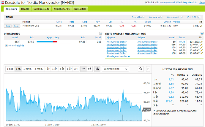This screenshot has height=127, width=205.
Task: Click buyer Anonymous Broker in 13:12:02 row
Action: tap(116, 42)
